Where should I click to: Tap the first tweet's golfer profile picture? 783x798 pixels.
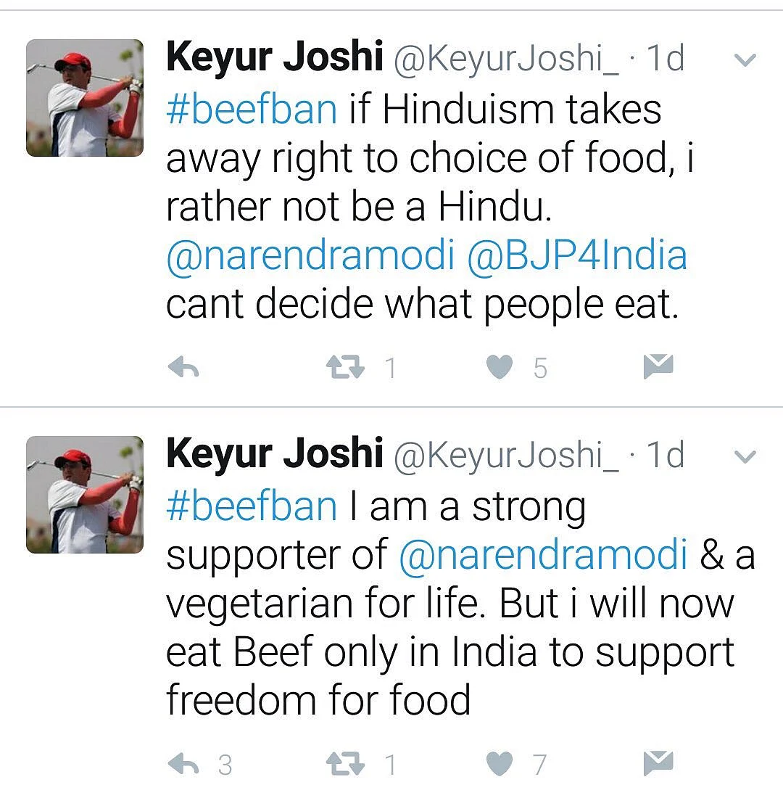click(85, 98)
